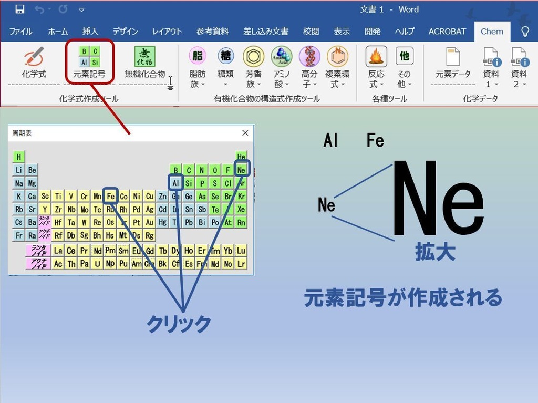The height and width of the screenshot is (403, 538).
Task: Click the pink ランタノイド row label
Action: [38, 250]
